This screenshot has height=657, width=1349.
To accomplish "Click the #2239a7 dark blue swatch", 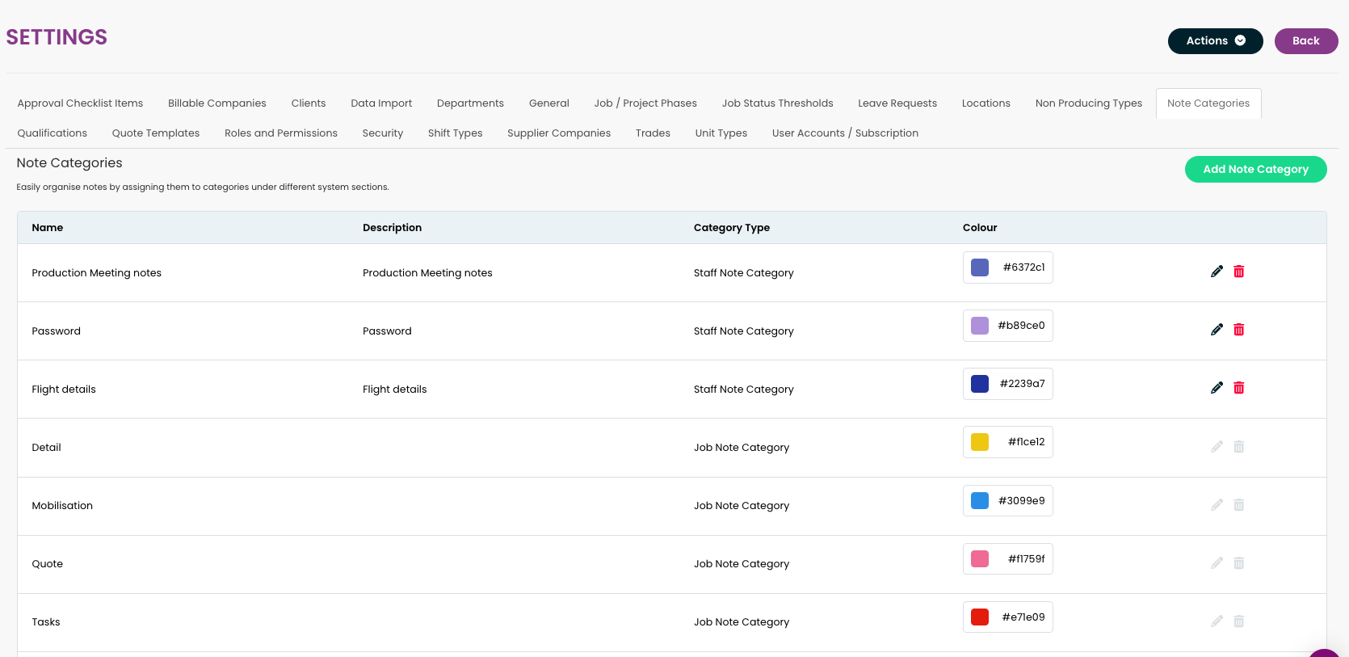I will 980,384.
